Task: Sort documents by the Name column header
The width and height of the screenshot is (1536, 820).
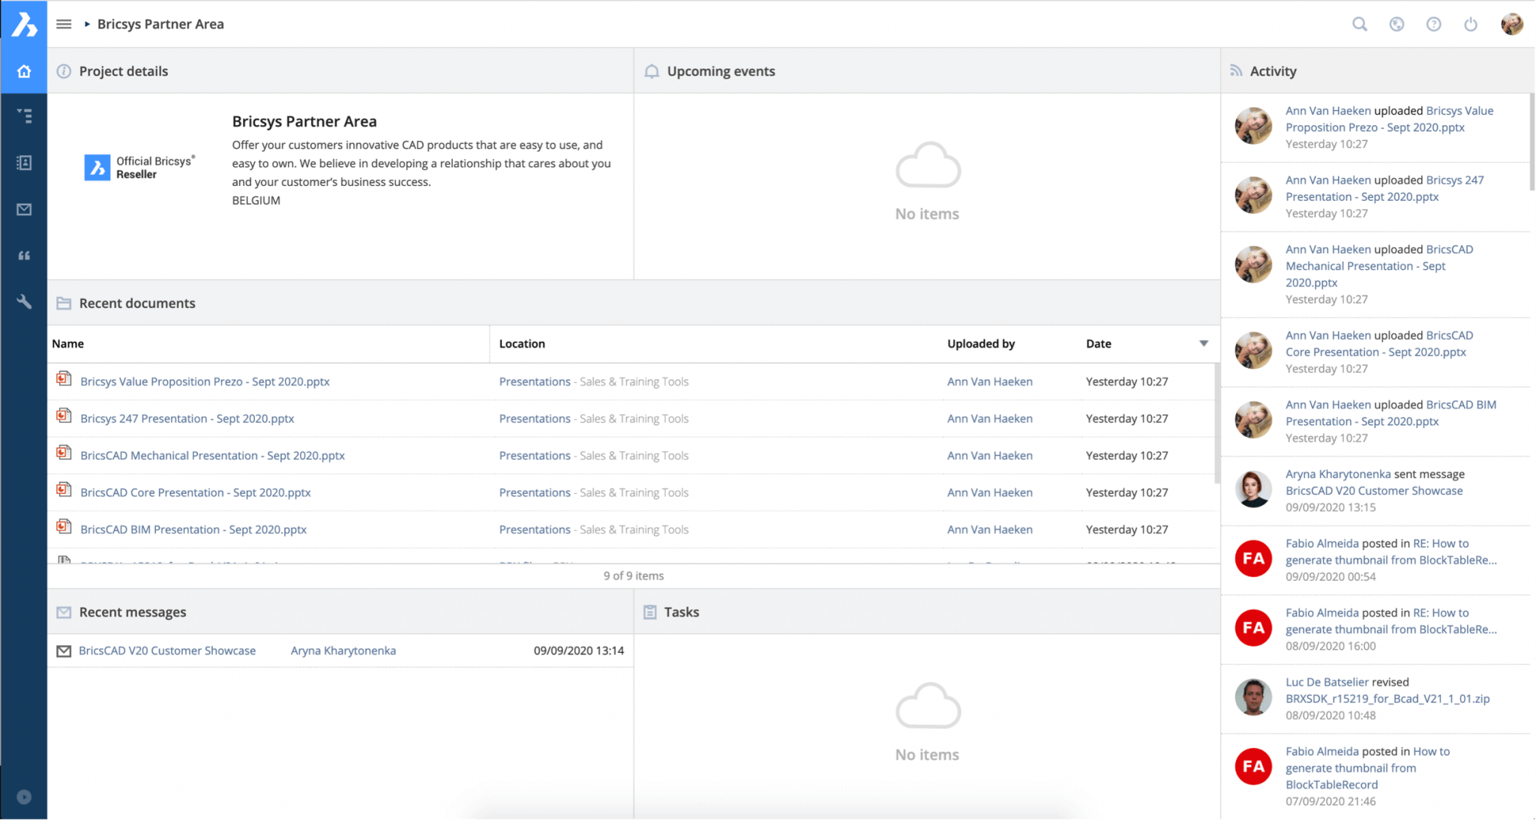Action: pyautogui.click(x=68, y=343)
